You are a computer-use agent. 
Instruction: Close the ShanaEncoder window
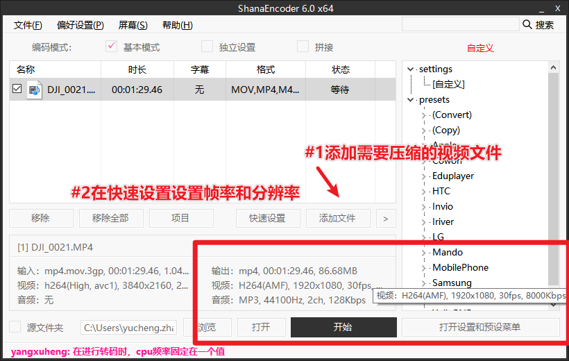(x=558, y=8)
